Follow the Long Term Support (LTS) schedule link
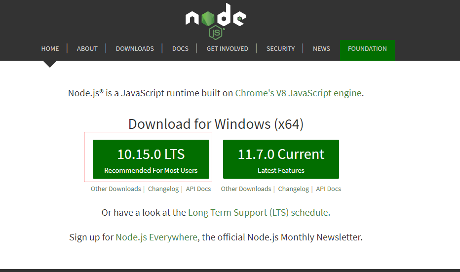The height and width of the screenshot is (272, 460). [x=258, y=212]
